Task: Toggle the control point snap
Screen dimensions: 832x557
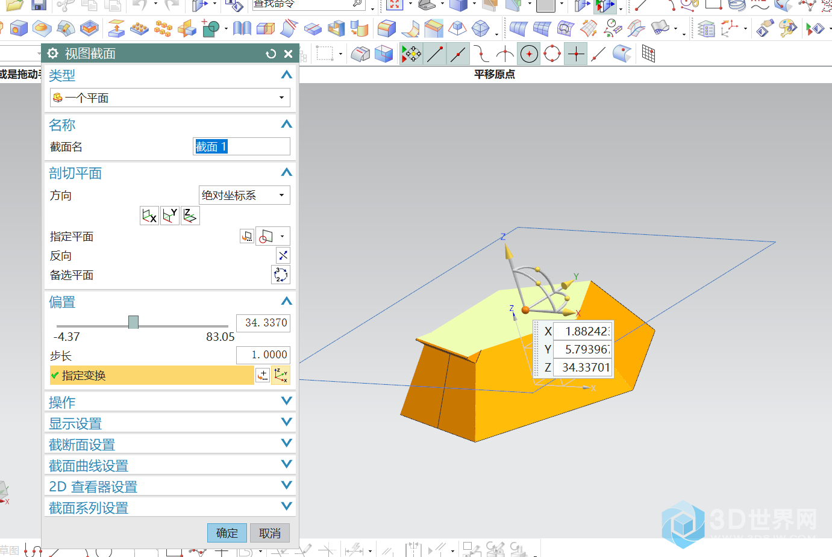Action: [482, 54]
